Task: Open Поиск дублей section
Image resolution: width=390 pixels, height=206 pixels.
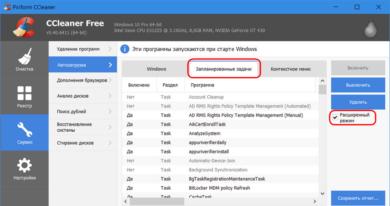Action: [83, 111]
